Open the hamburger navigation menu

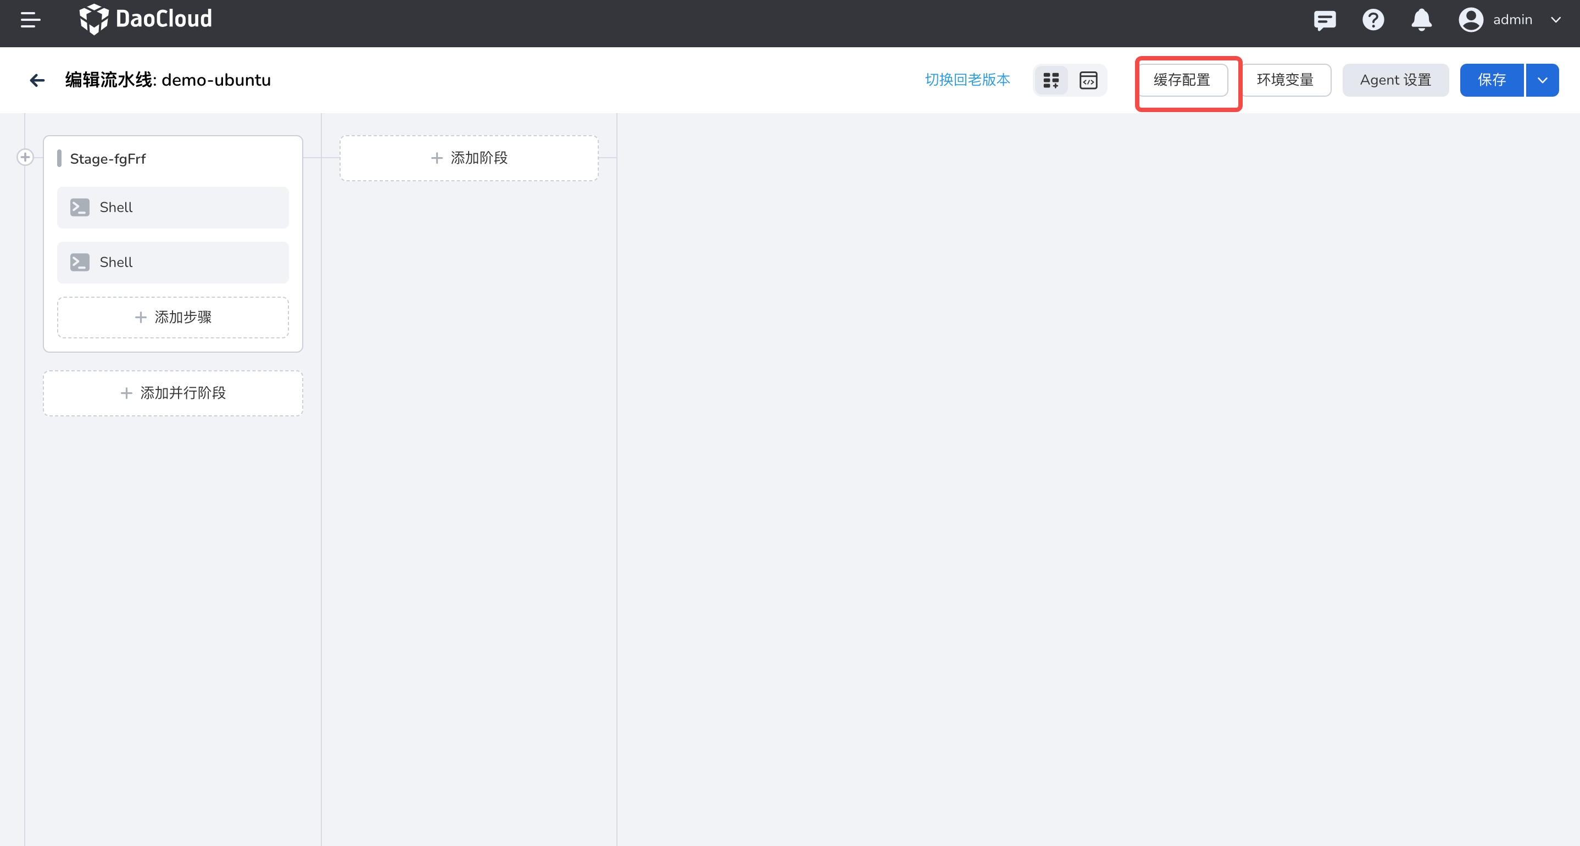[30, 20]
